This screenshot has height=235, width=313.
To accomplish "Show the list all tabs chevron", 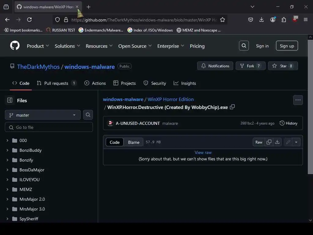I will pos(252,7).
